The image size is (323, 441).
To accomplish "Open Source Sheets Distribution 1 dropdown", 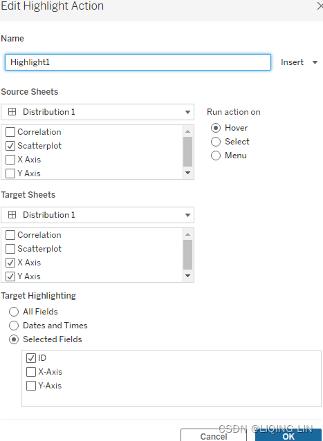I will [x=98, y=112].
